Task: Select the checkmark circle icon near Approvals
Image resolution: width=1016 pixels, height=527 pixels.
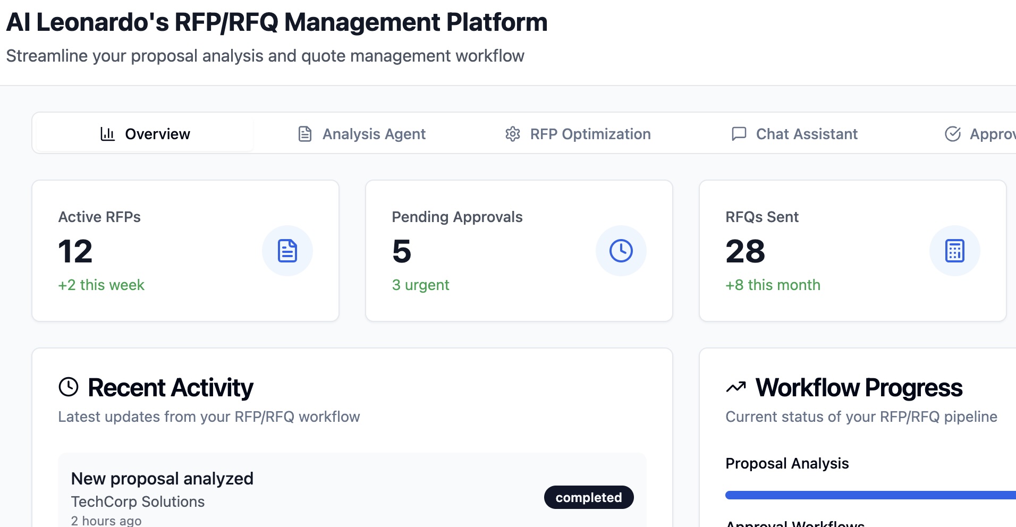Action: (x=953, y=134)
